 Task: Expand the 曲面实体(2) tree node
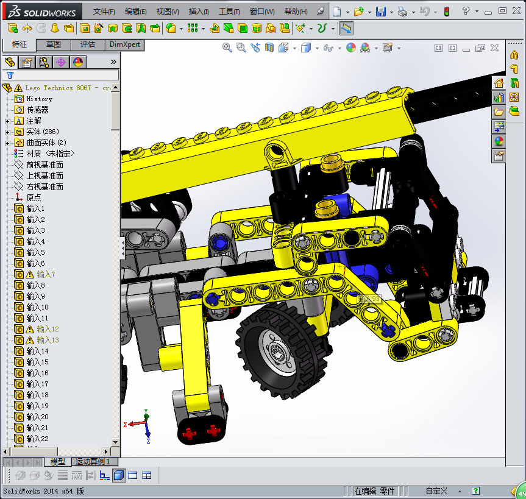8,143
